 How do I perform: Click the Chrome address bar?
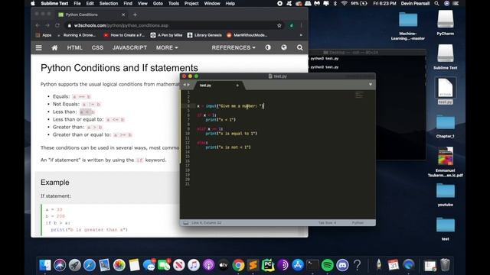[x=171, y=25]
